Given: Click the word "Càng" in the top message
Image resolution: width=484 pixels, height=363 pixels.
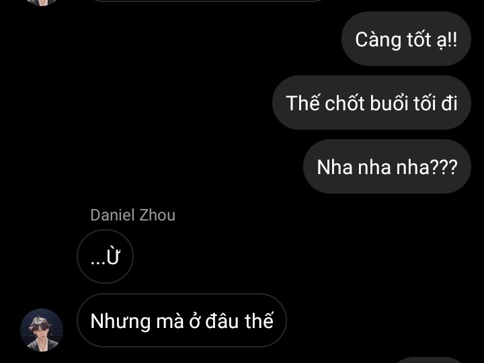Looking at the screenshot, I should pos(378,40).
